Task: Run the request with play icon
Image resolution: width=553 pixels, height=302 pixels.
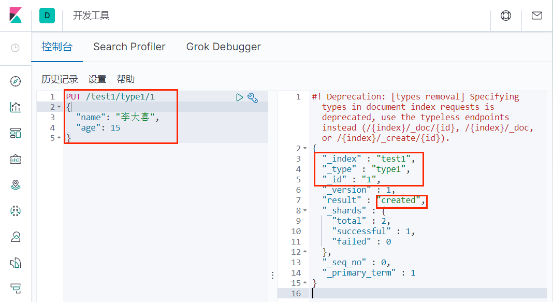Action: pyautogui.click(x=239, y=97)
